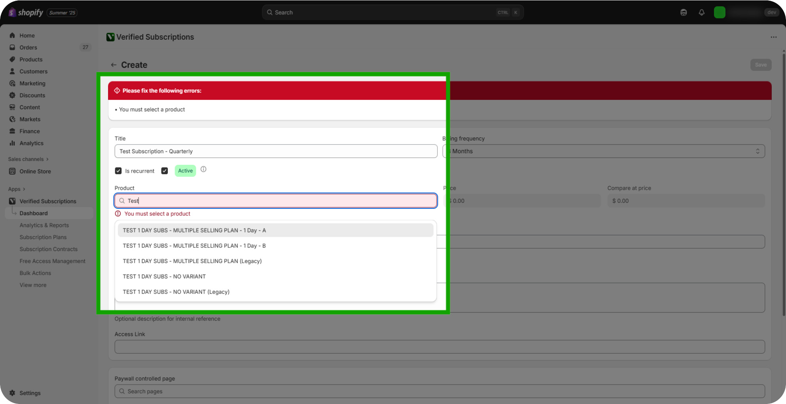Open Subscription Plans
The width and height of the screenshot is (786, 404).
[43, 237]
